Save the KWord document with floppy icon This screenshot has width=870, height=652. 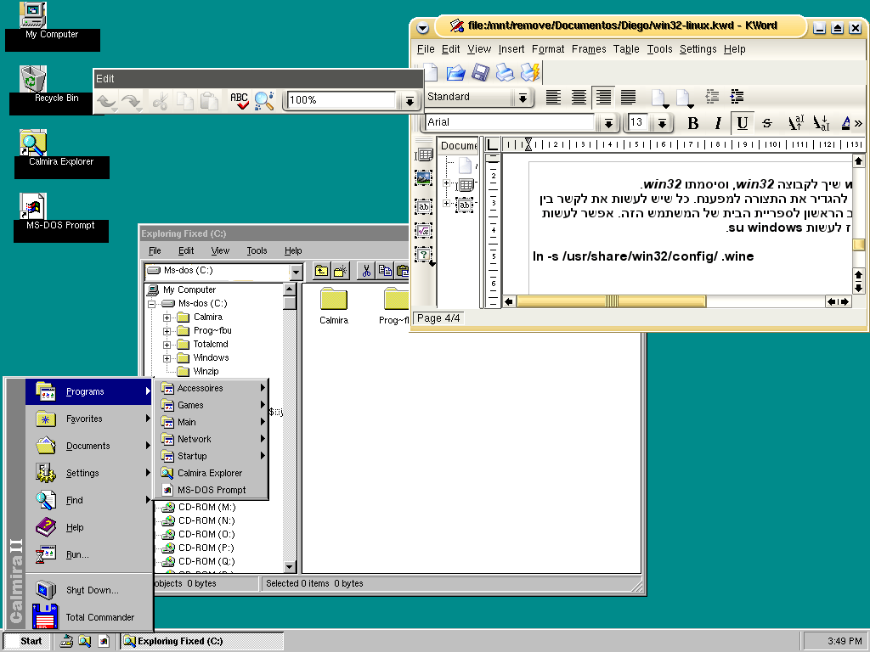(480, 73)
